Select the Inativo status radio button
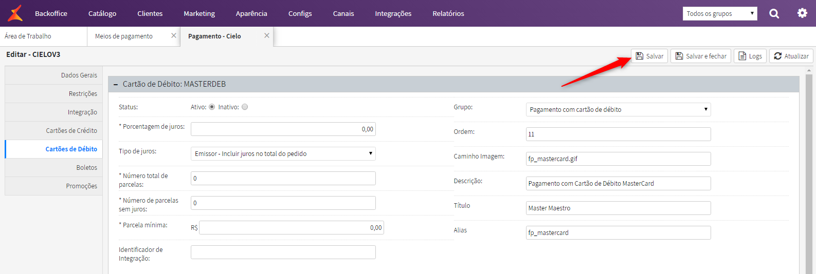Screen dimensions: 816x274 [245, 107]
